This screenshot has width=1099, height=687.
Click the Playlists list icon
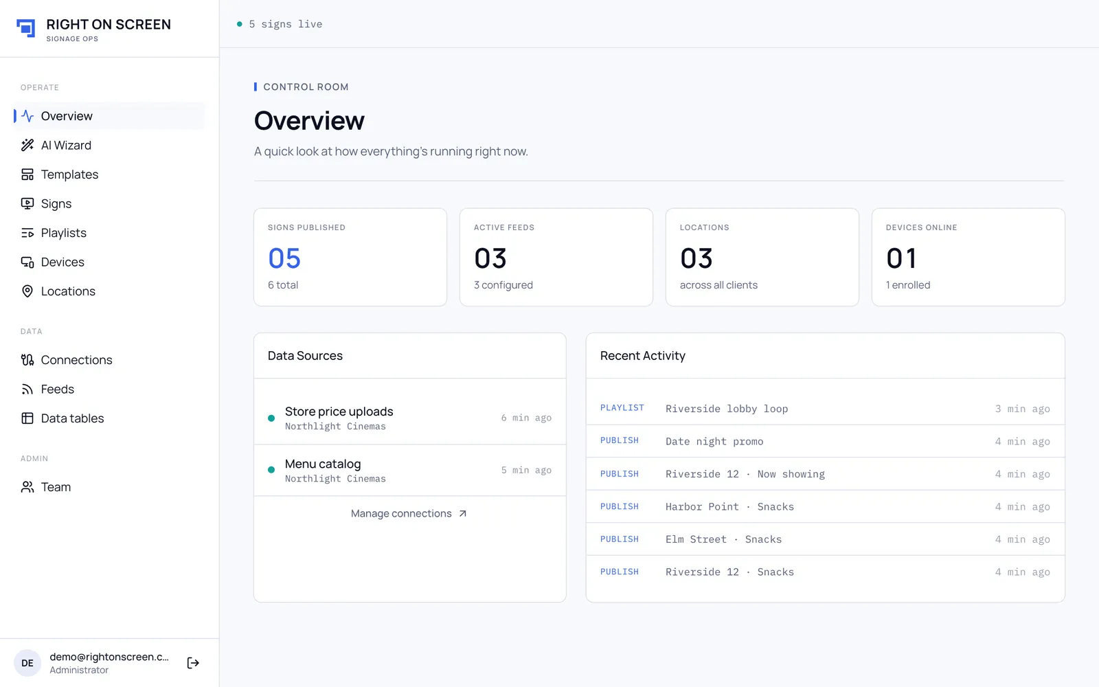click(x=27, y=233)
